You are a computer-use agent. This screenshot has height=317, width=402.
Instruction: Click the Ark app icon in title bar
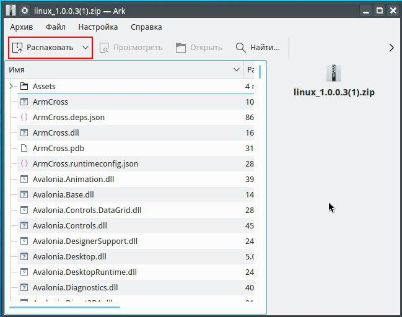click(x=11, y=11)
